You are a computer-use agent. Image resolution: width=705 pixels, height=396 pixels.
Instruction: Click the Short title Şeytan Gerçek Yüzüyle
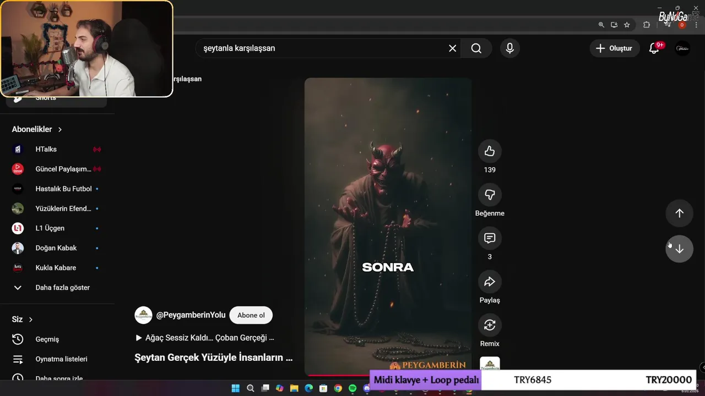(x=214, y=358)
